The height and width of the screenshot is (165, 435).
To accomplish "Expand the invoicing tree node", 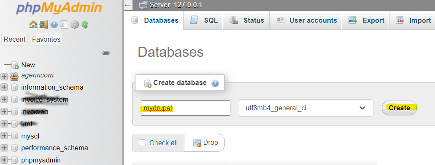I will (x=4, y=112).
